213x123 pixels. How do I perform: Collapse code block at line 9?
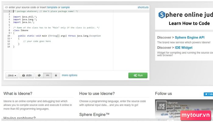11,33
